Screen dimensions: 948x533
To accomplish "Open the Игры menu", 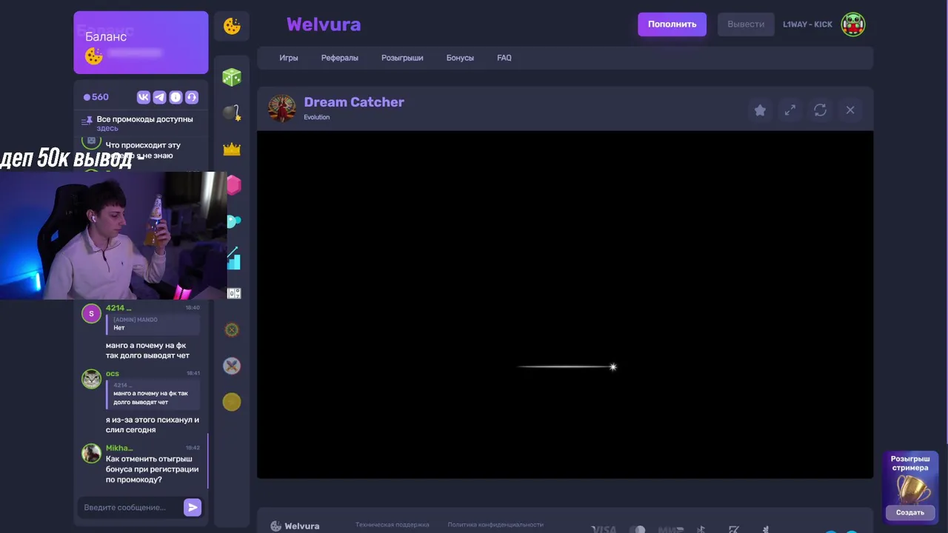I will 289,58.
